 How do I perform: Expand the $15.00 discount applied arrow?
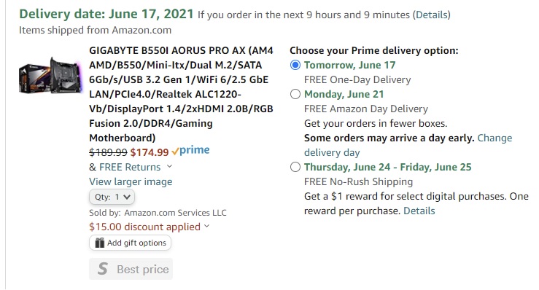[206, 226]
